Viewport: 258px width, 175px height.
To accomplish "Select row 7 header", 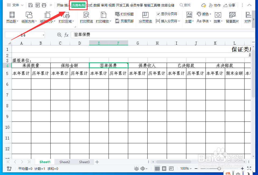I will [7, 95].
